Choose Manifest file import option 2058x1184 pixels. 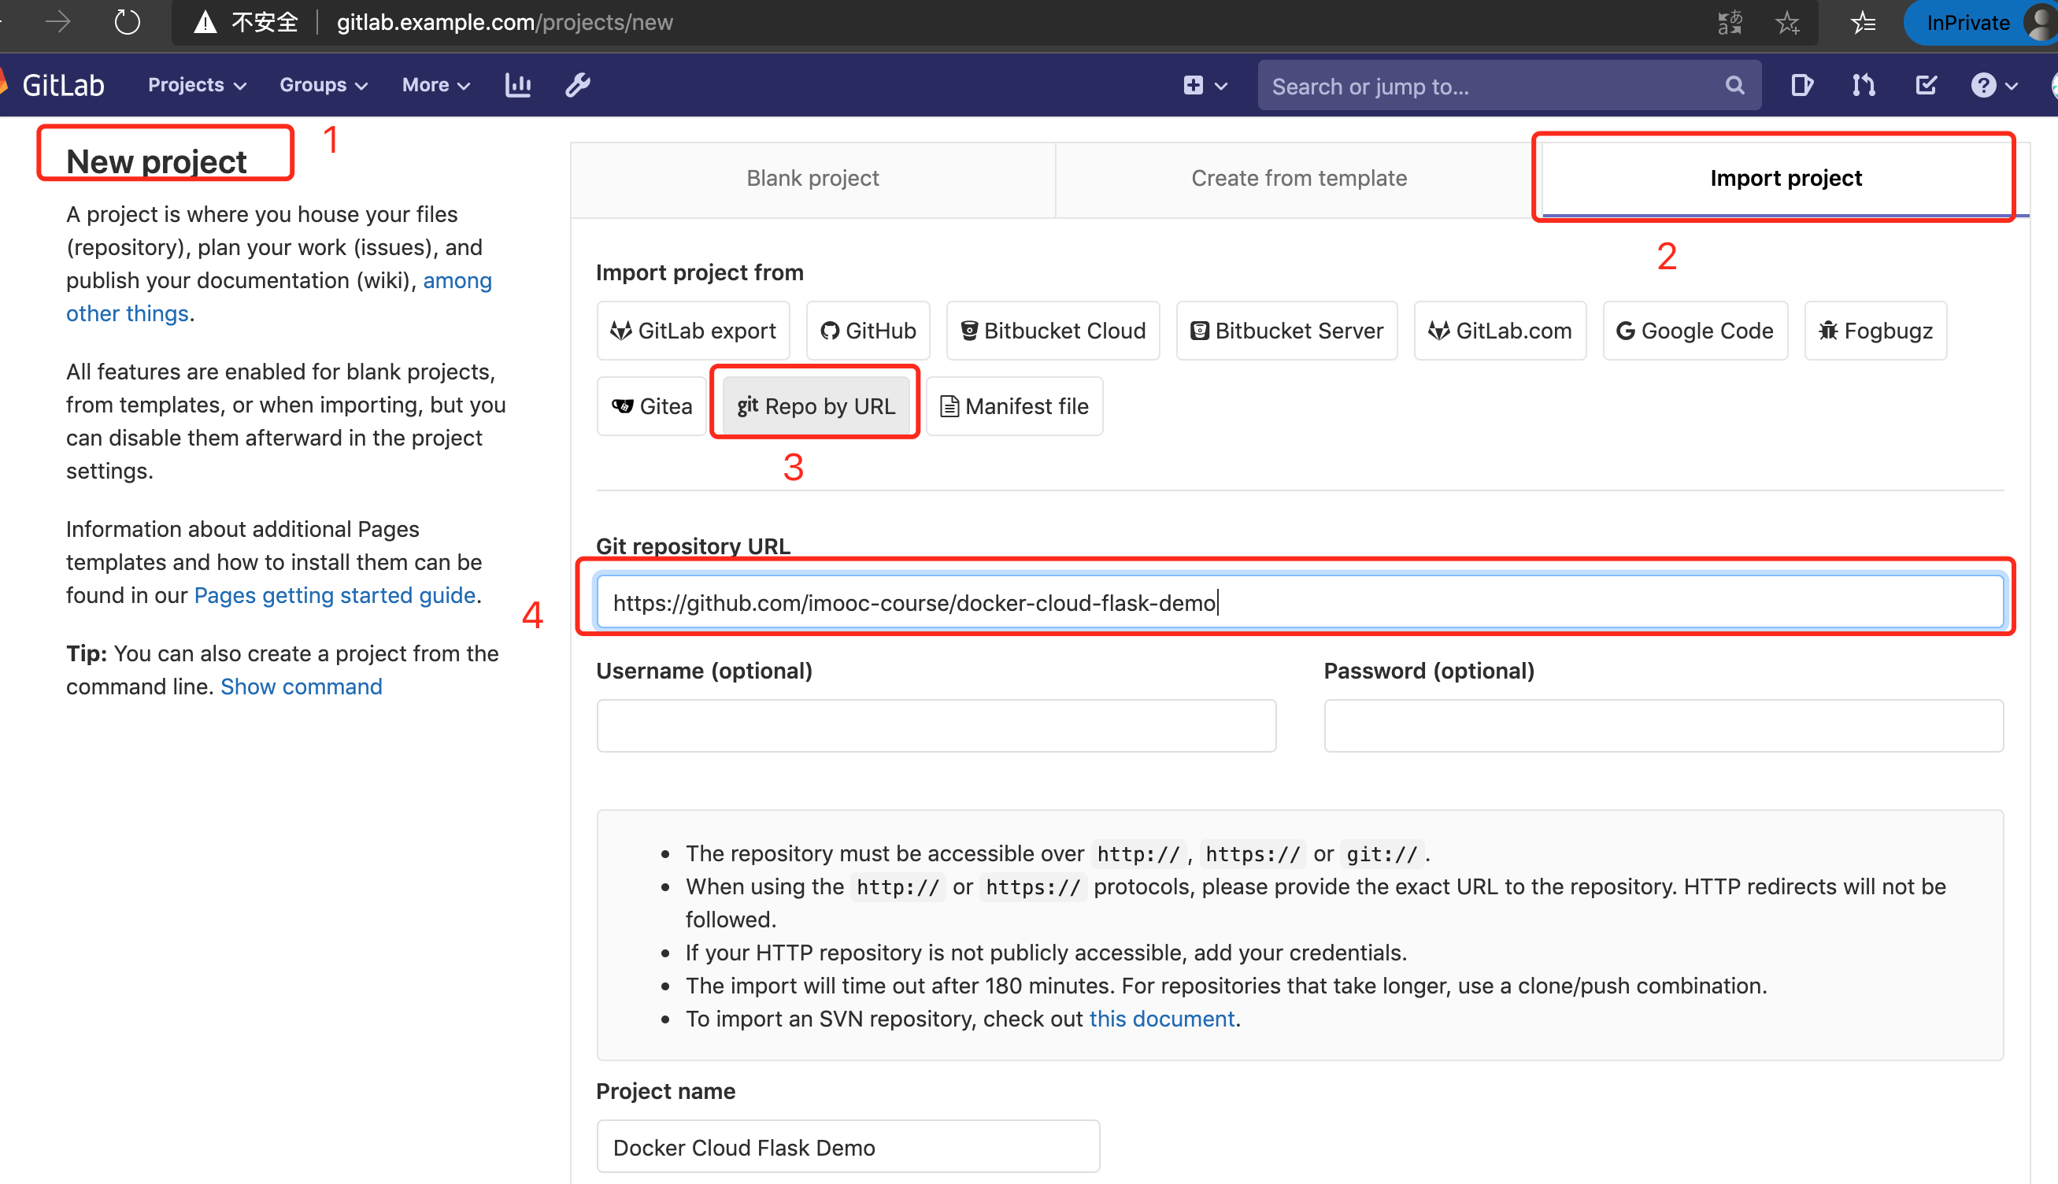click(1015, 406)
